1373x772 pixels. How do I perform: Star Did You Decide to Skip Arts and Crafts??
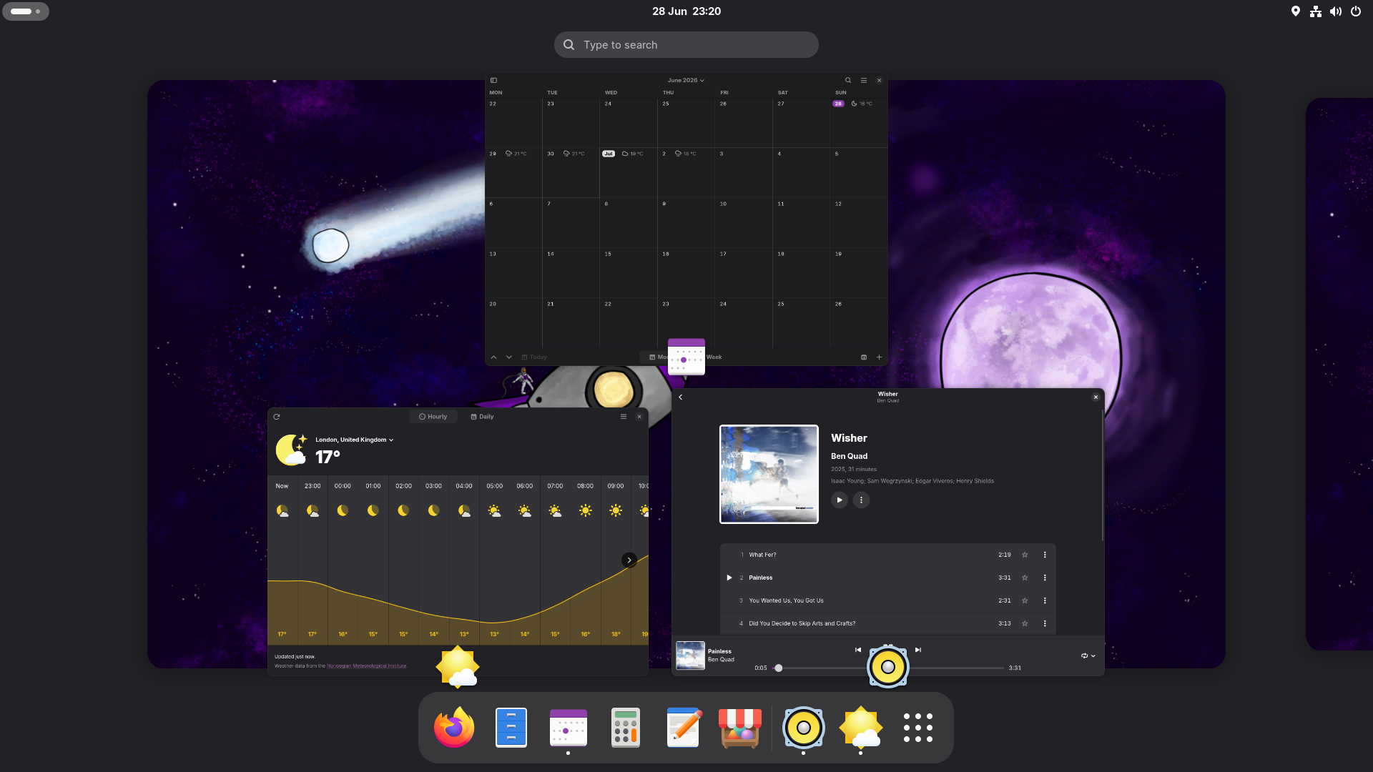point(1025,623)
